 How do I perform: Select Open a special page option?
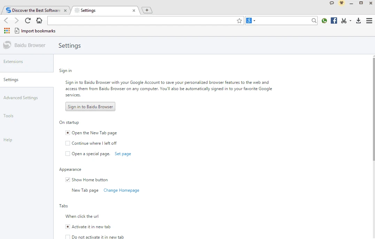(68, 154)
